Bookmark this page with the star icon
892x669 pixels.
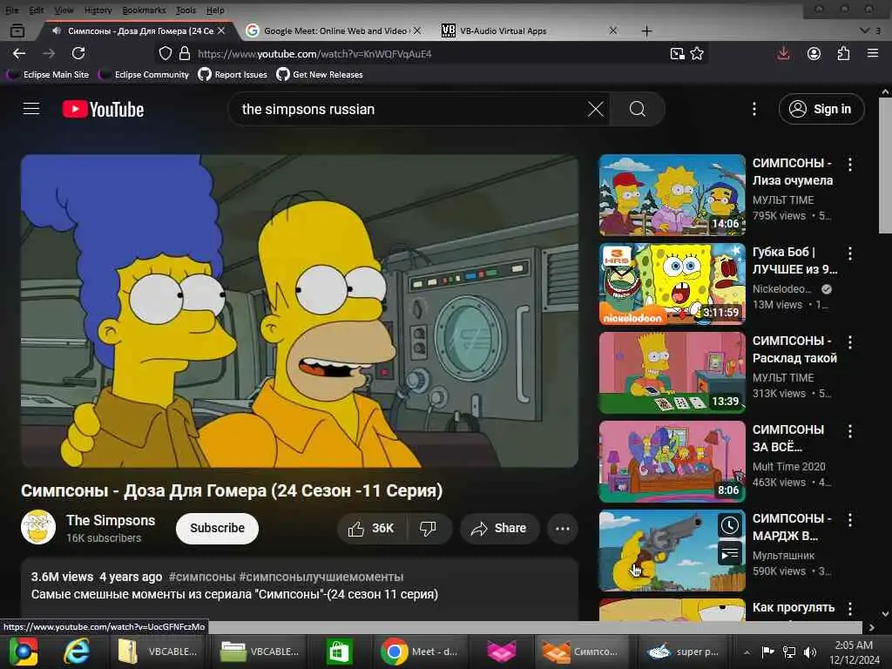pos(697,53)
